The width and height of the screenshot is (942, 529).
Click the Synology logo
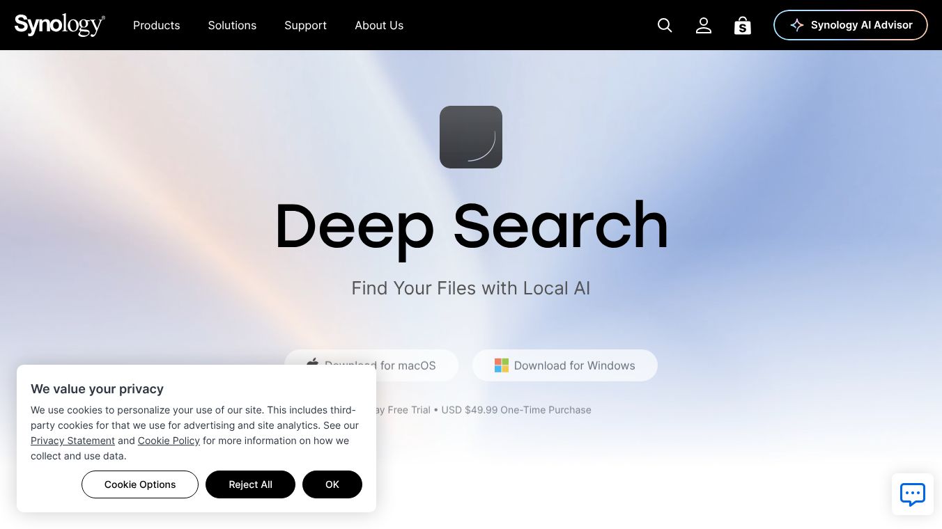(x=59, y=25)
